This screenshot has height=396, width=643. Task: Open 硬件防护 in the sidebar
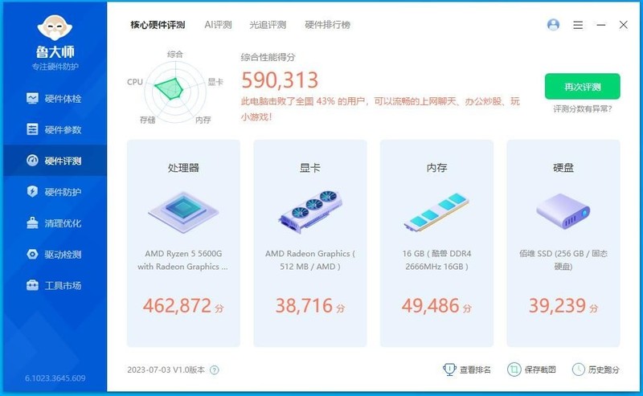click(x=54, y=192)
